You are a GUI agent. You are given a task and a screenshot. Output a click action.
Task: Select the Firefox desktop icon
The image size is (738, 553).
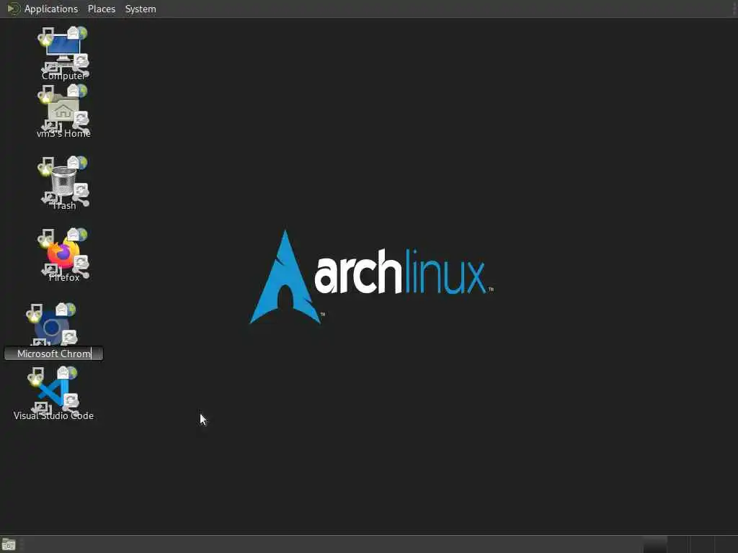63,254
